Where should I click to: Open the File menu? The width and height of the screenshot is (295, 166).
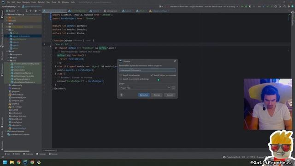click(x=8, y=2)
